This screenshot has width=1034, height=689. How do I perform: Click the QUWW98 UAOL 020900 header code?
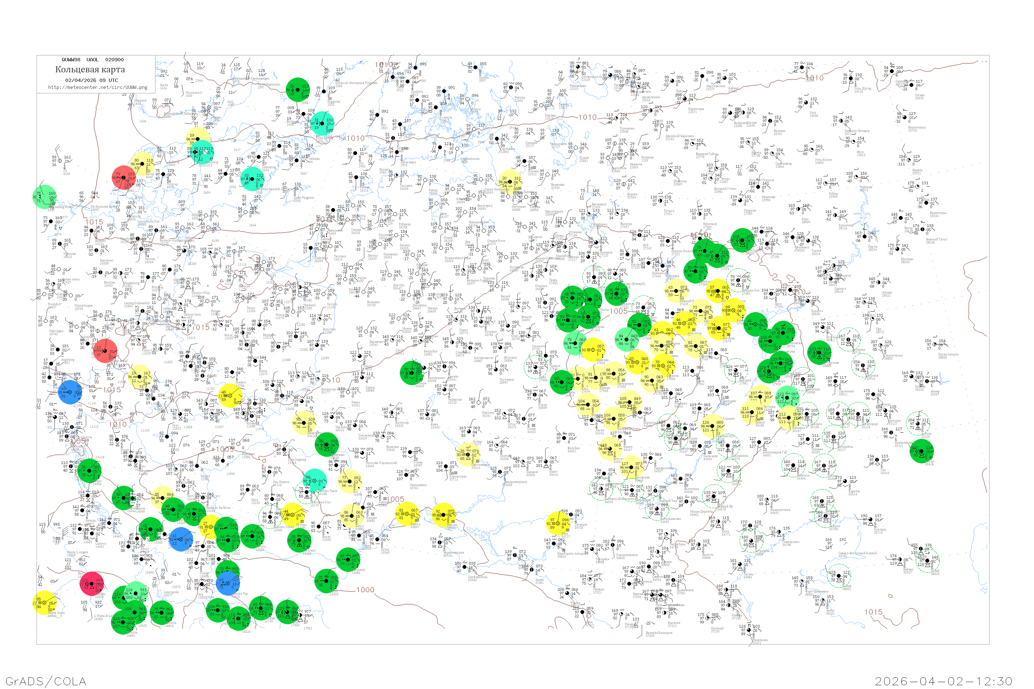click(x=92, y=60)
